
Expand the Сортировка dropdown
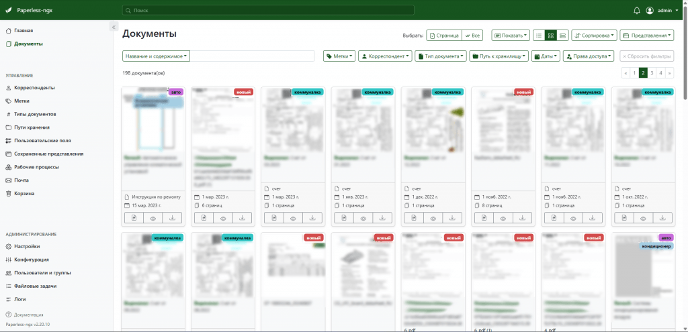coord(595,36)
